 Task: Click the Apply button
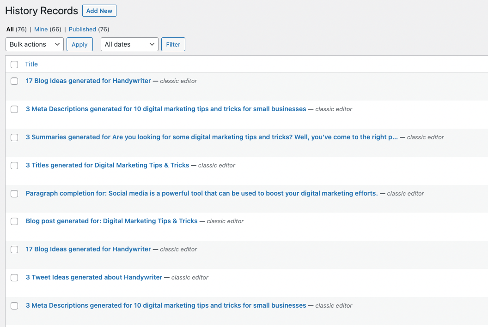pos(79,44)
